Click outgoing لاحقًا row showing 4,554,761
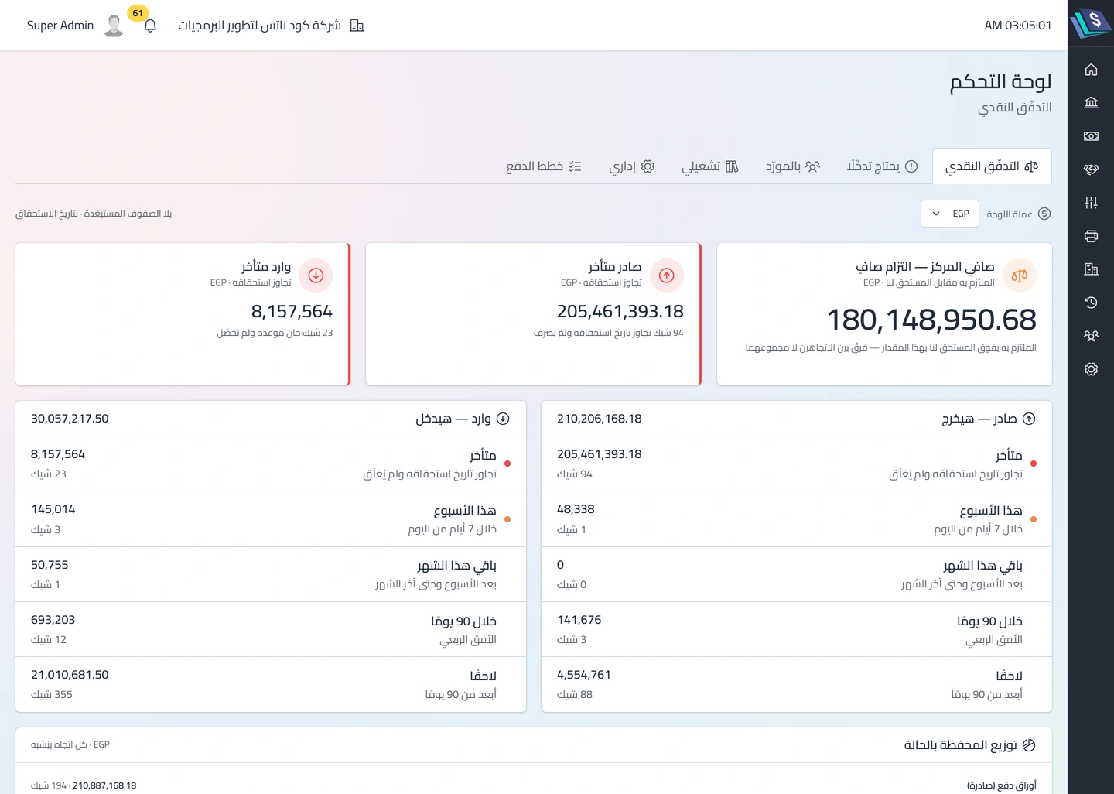Viewport: 1114px width, 794px height. click(x=797, y=684)
